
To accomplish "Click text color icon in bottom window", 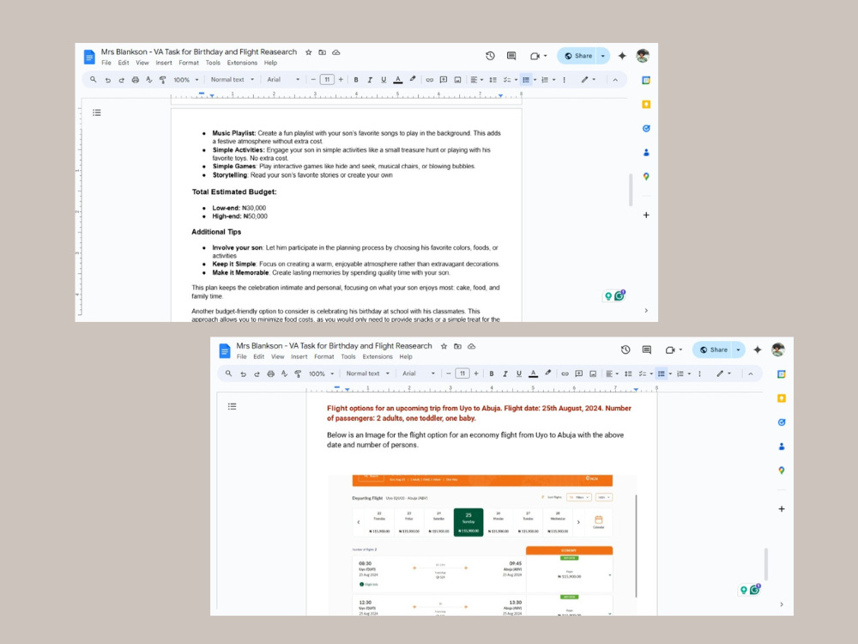I will pos(533,374).
